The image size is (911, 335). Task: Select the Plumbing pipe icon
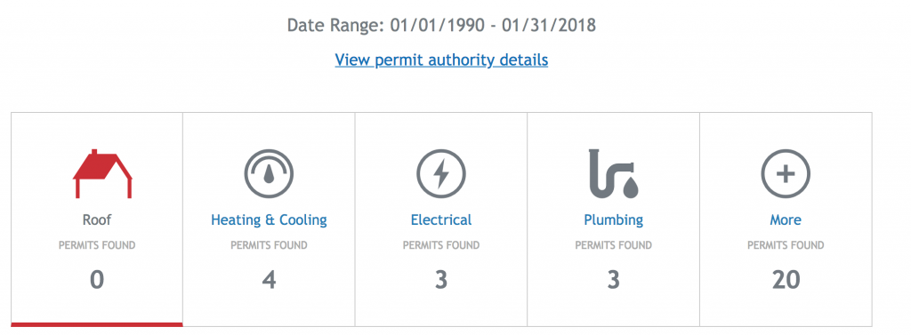[x=613, y=173]
